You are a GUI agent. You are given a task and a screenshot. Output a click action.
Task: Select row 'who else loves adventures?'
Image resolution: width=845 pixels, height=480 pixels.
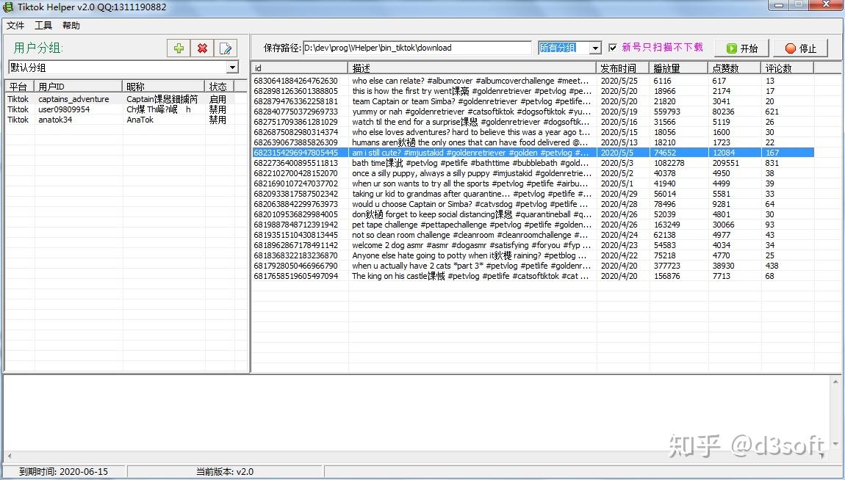[x=533, y=132]
